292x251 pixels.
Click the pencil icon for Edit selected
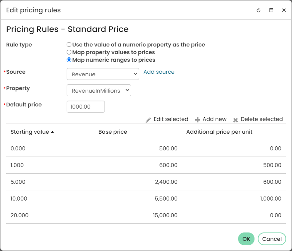(x=148, y=120)
